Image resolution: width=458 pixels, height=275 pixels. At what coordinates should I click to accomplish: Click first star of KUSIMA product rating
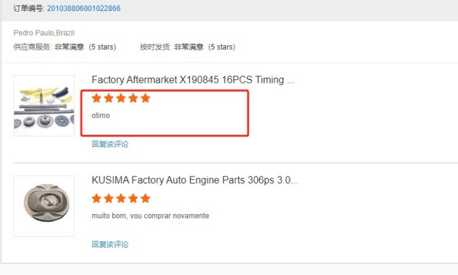coord(96,198)
